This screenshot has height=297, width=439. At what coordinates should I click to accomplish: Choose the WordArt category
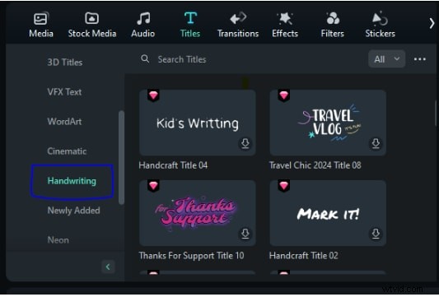click(x=64, y=122)
